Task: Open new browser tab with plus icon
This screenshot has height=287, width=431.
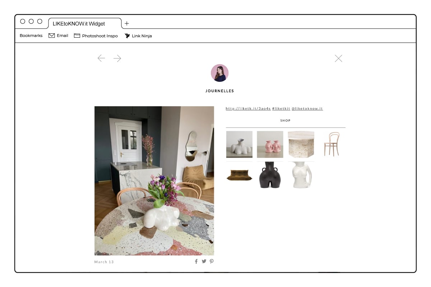Action: click(x=127, y=24)
